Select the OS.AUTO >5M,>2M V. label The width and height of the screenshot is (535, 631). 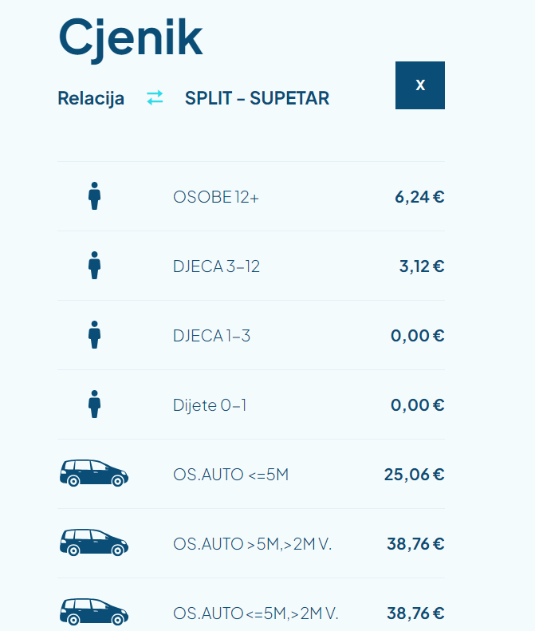pos(252,544)
